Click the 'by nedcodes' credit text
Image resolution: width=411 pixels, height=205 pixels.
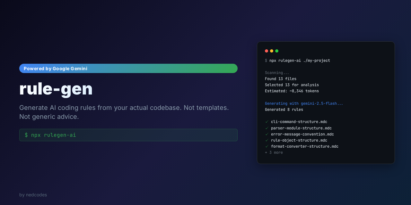click(x=33, y=195)
